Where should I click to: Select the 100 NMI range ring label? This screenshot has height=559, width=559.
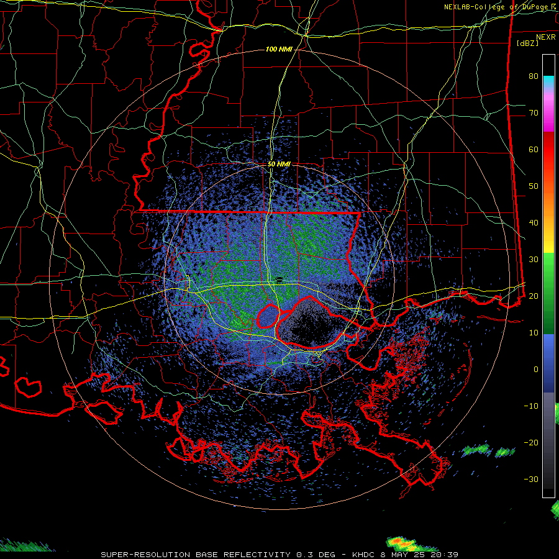pos(279,49)
